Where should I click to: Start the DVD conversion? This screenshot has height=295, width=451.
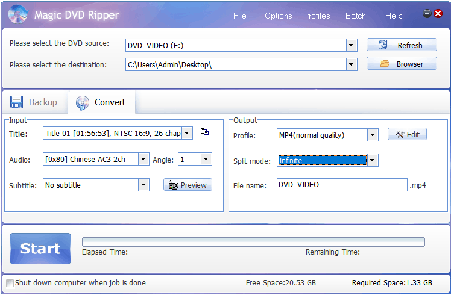[40, 249]
